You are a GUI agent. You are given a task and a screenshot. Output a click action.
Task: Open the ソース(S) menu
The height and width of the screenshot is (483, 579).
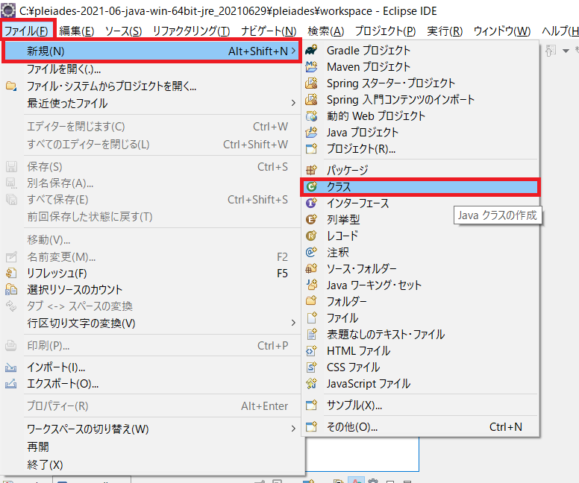[x=123, y=31]
